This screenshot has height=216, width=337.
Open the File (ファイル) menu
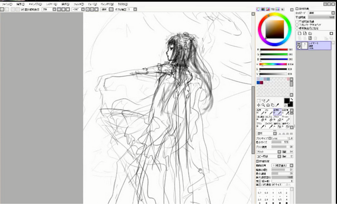7,4
